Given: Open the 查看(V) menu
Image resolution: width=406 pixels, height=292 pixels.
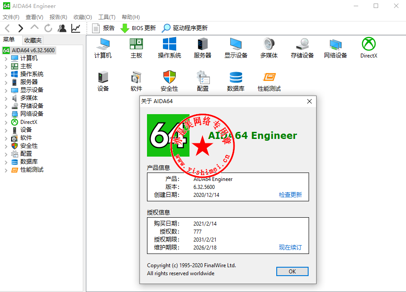Looking at the screenshot, I should point(35,17).
